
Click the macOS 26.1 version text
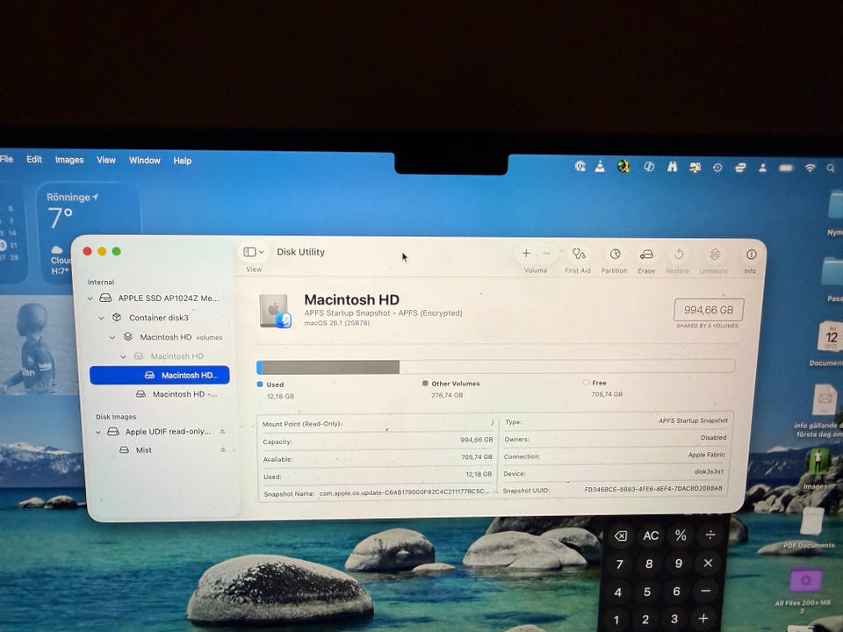click(x=336, y=324)
